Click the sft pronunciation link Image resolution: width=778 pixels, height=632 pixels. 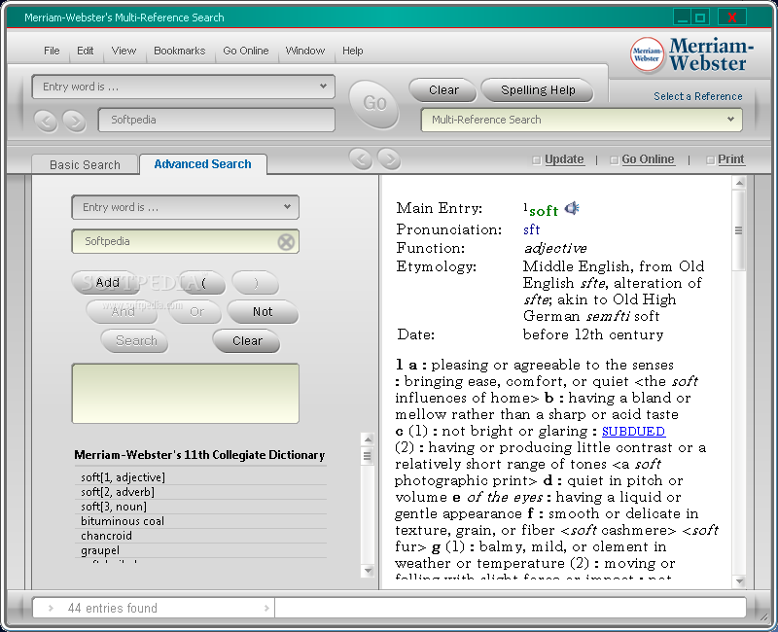[x=531, y=229]
